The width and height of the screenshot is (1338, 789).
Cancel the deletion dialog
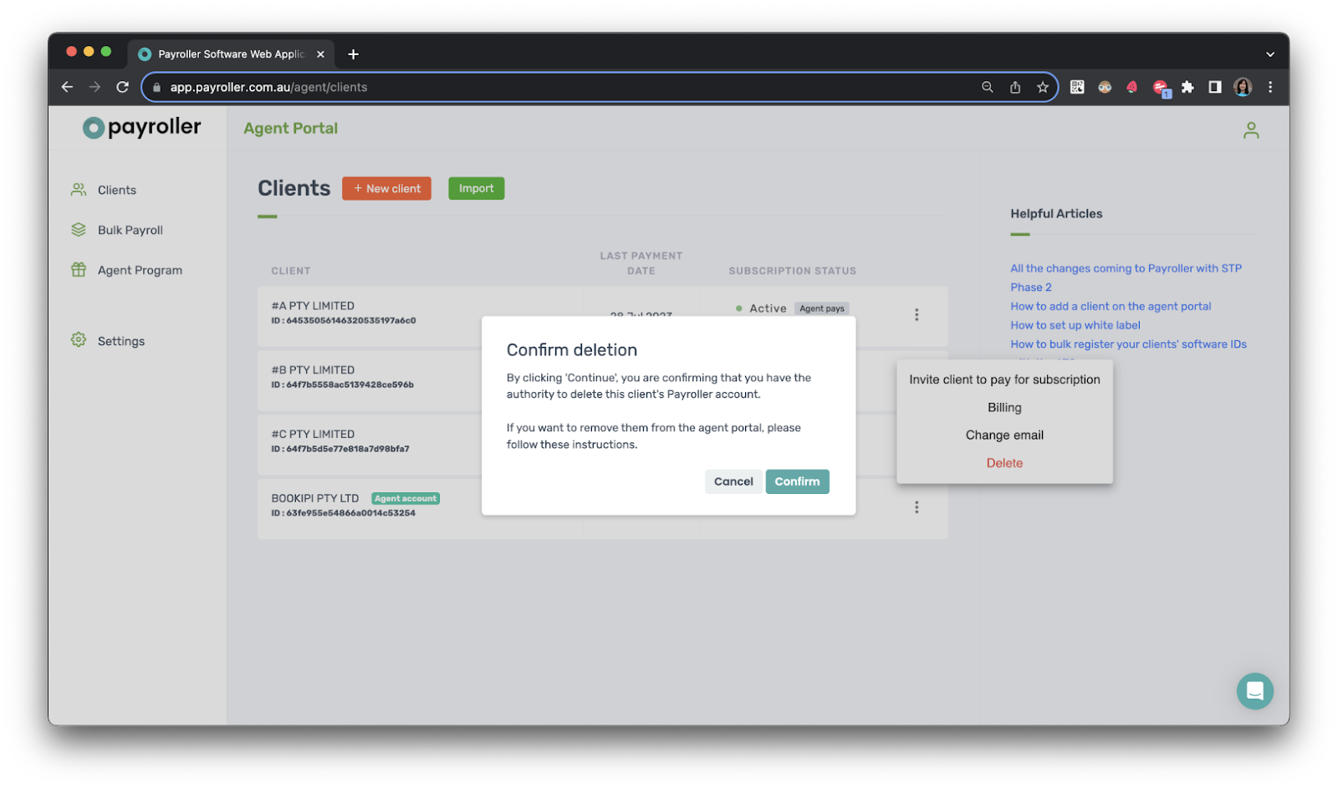[733, 481]
